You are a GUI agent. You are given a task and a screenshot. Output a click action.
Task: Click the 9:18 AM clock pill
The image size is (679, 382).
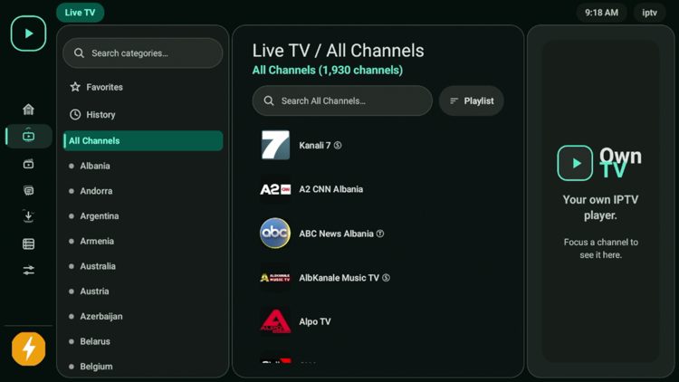click(601, 13)
